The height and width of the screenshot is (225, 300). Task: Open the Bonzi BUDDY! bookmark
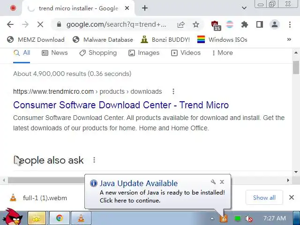pos(165,39)
